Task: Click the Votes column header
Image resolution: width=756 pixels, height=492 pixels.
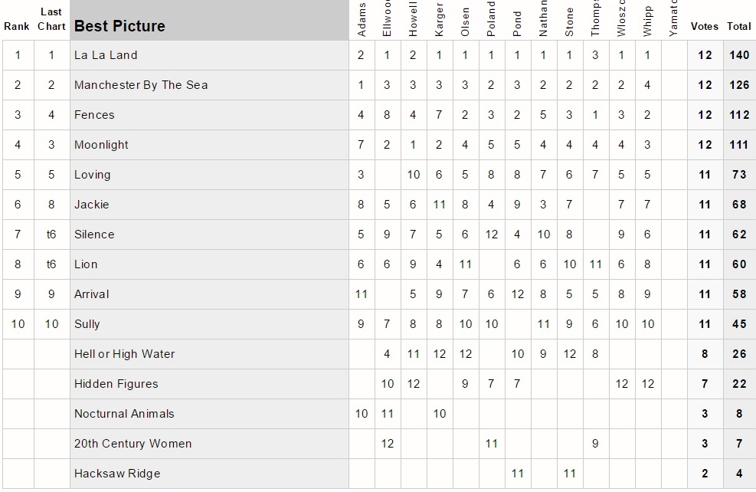Action: (x=705, y=27)
